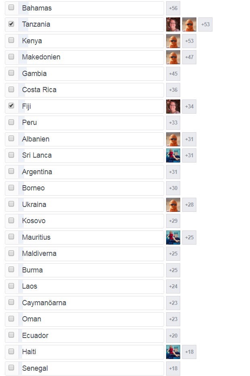Image resolution: width=250 pixels, height=376 pixels.
Task: Show the +45 voters for Gambia
Action: (x=173, y=74)
